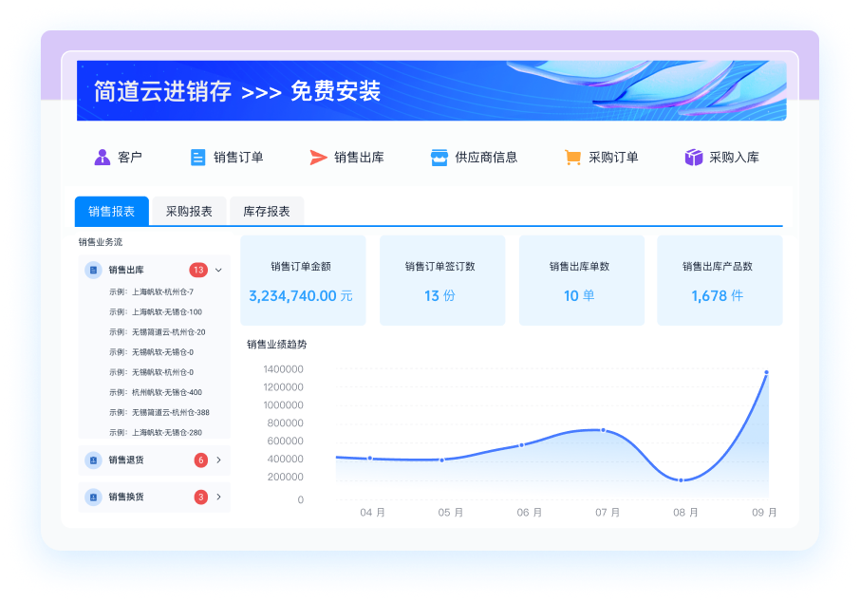Click the 销售业务流 sidebar heading
Image resolution: width=860 pixels, height=601 pixels.
click(101, 242)
